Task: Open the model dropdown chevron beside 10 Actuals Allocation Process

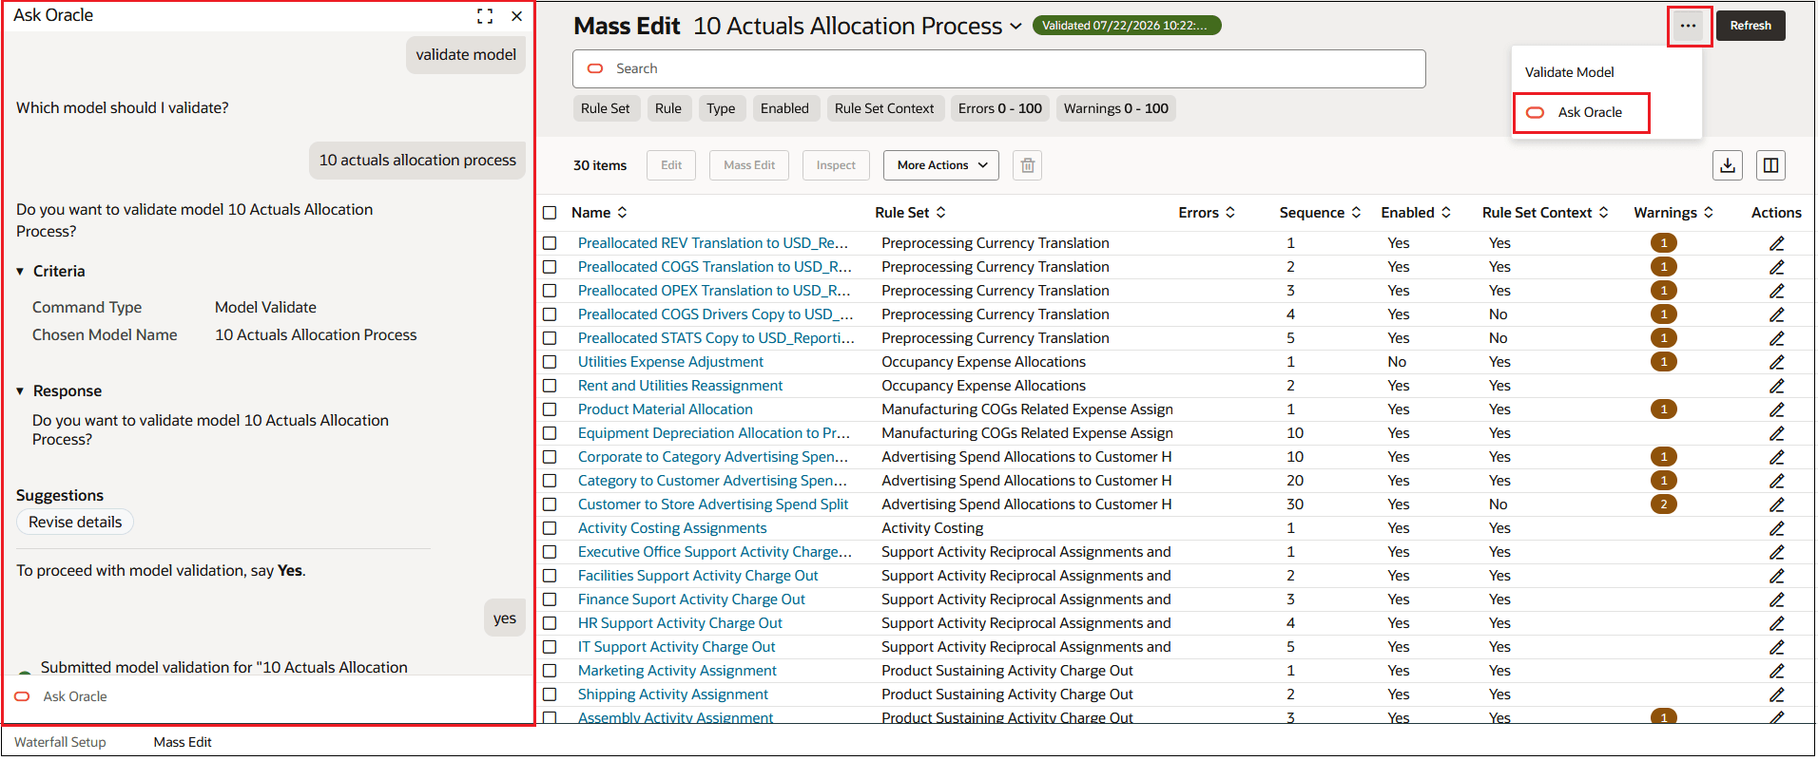Action: point(1015,27)
